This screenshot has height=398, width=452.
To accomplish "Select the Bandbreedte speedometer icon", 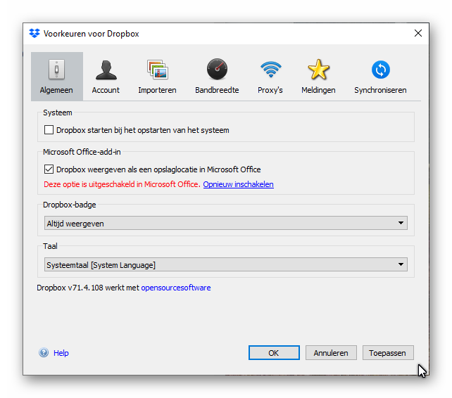I will 217,70.
